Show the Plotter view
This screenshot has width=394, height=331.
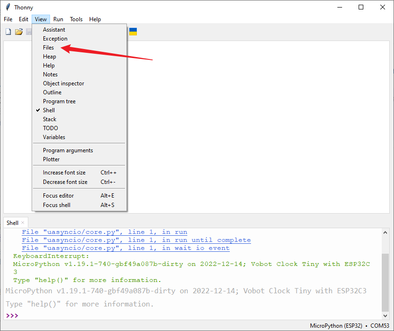coord(51,159)
